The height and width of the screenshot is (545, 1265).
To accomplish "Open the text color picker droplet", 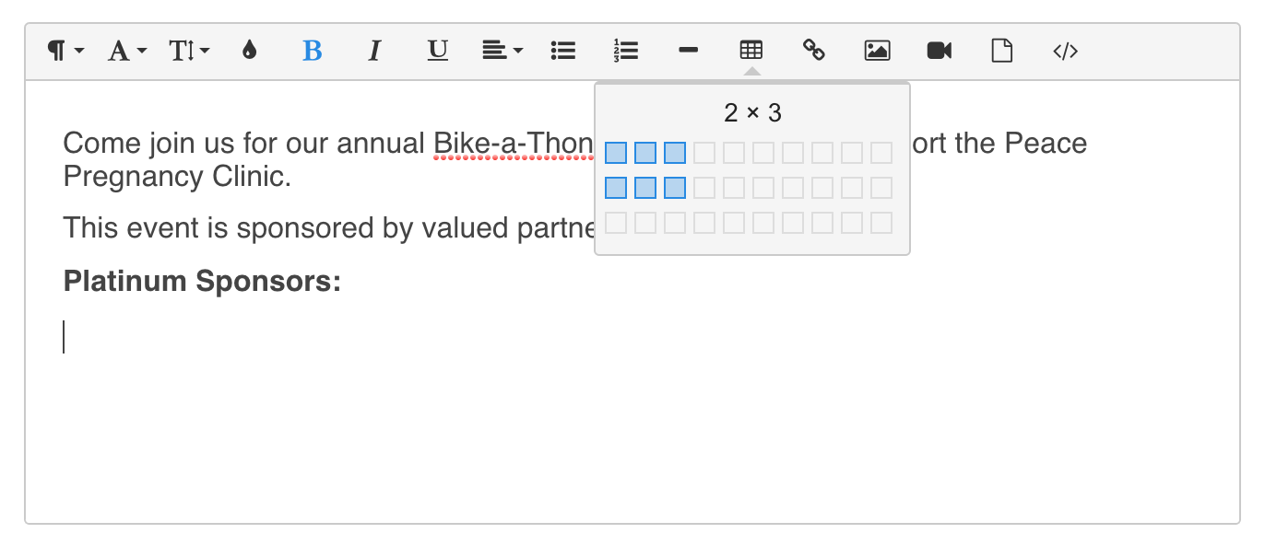I will coord(249,52).
